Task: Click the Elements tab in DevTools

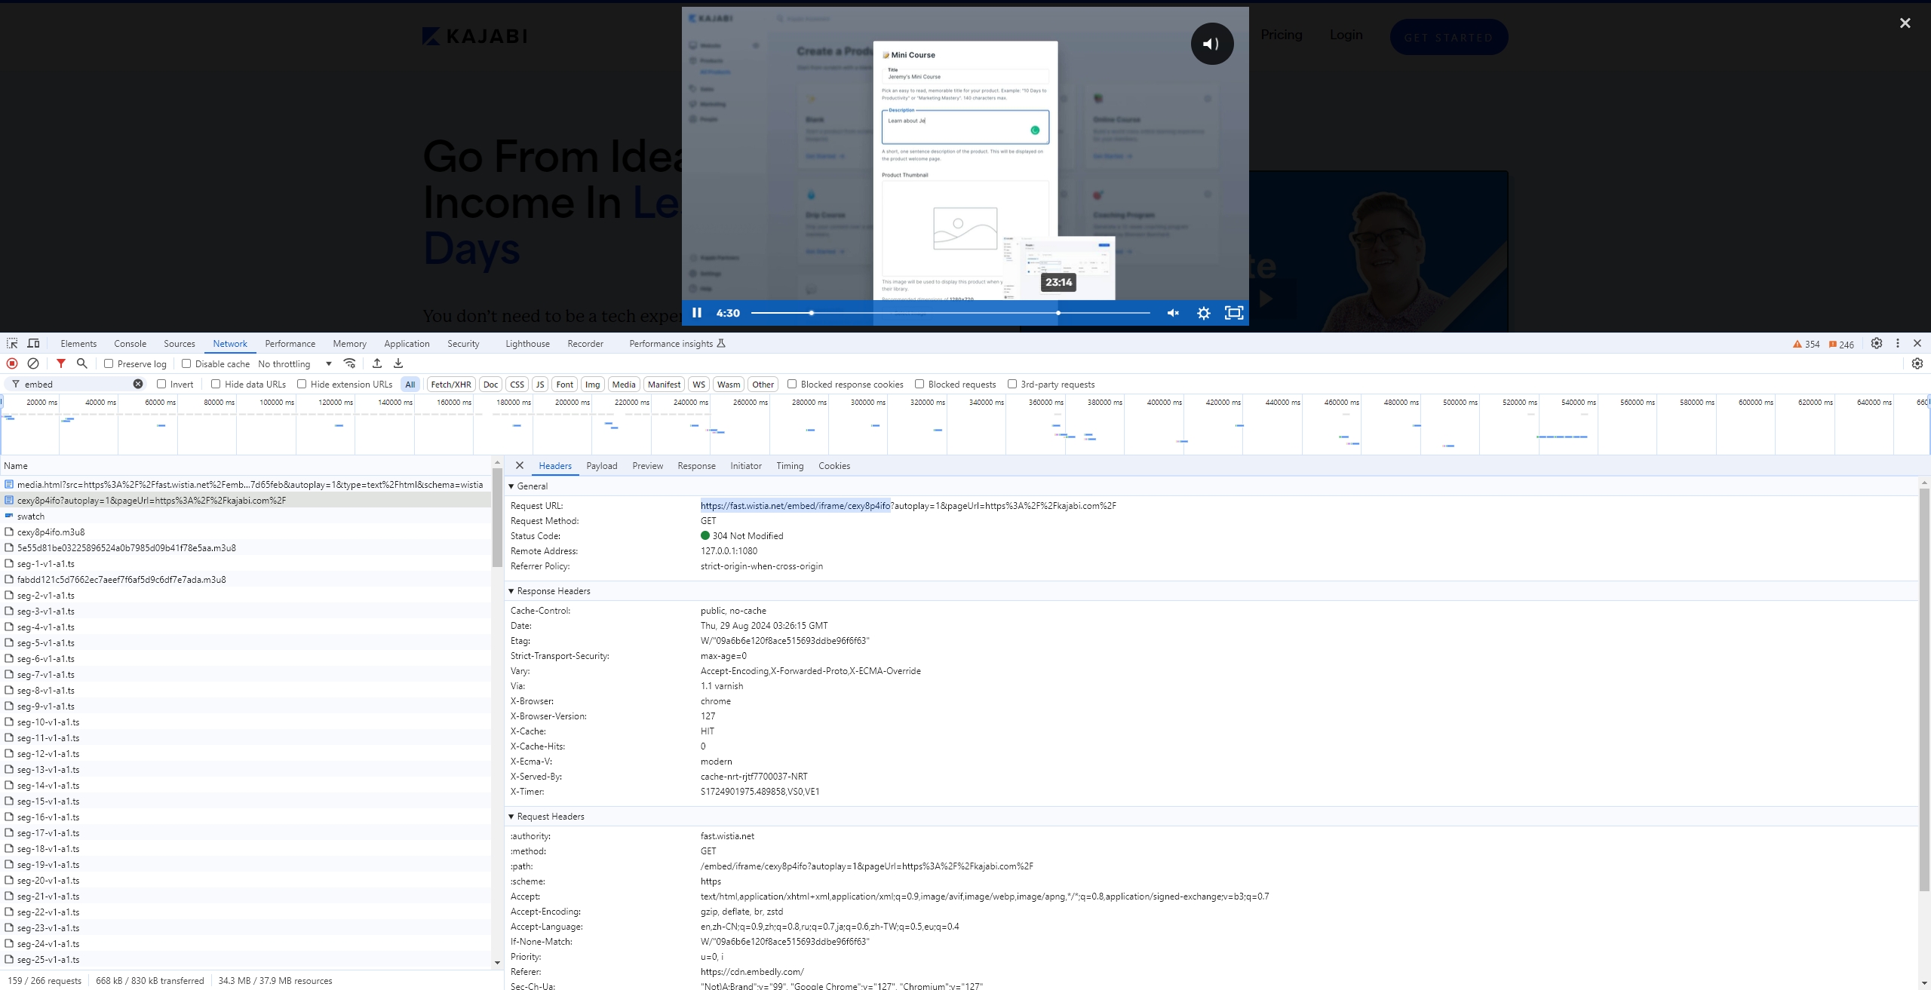Action: click(x=77, y=344)
